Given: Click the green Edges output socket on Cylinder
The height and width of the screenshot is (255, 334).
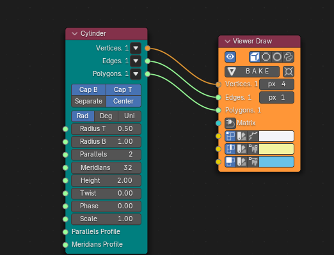Looking at the screenshot, I should pos(147,61).
